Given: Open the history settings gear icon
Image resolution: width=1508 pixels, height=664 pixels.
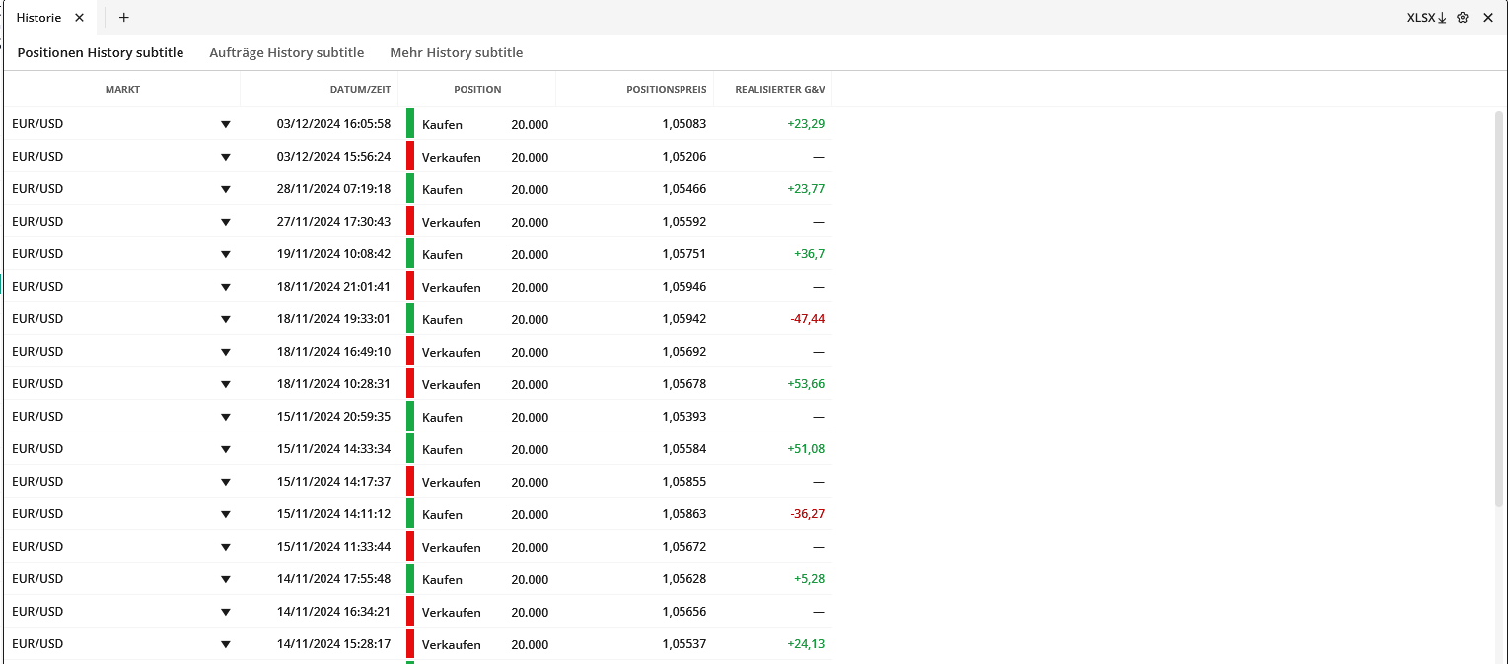Looking at the screenshot, I should point(1463,17).
